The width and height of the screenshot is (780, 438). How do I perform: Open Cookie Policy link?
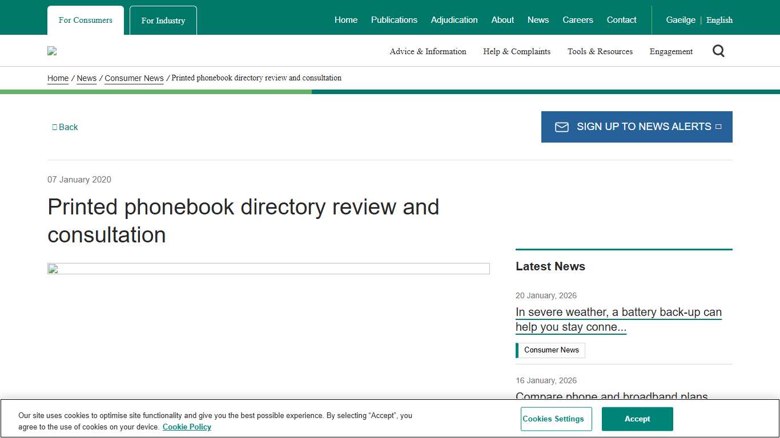pyautogui.click(x=187, y=427)
